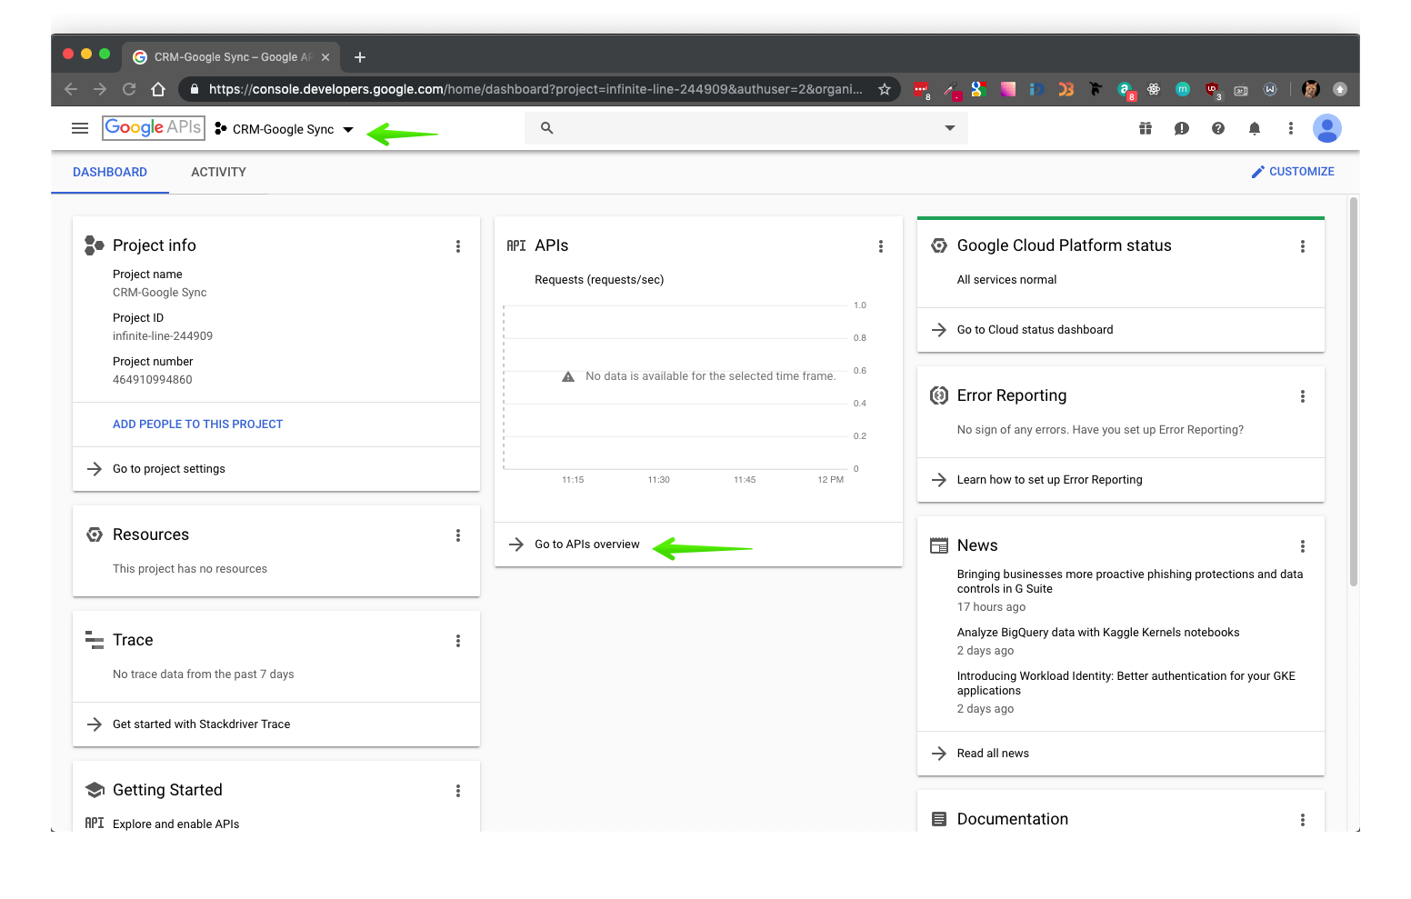
Task: Click the browser address bar URL
Action: [535, 89]
